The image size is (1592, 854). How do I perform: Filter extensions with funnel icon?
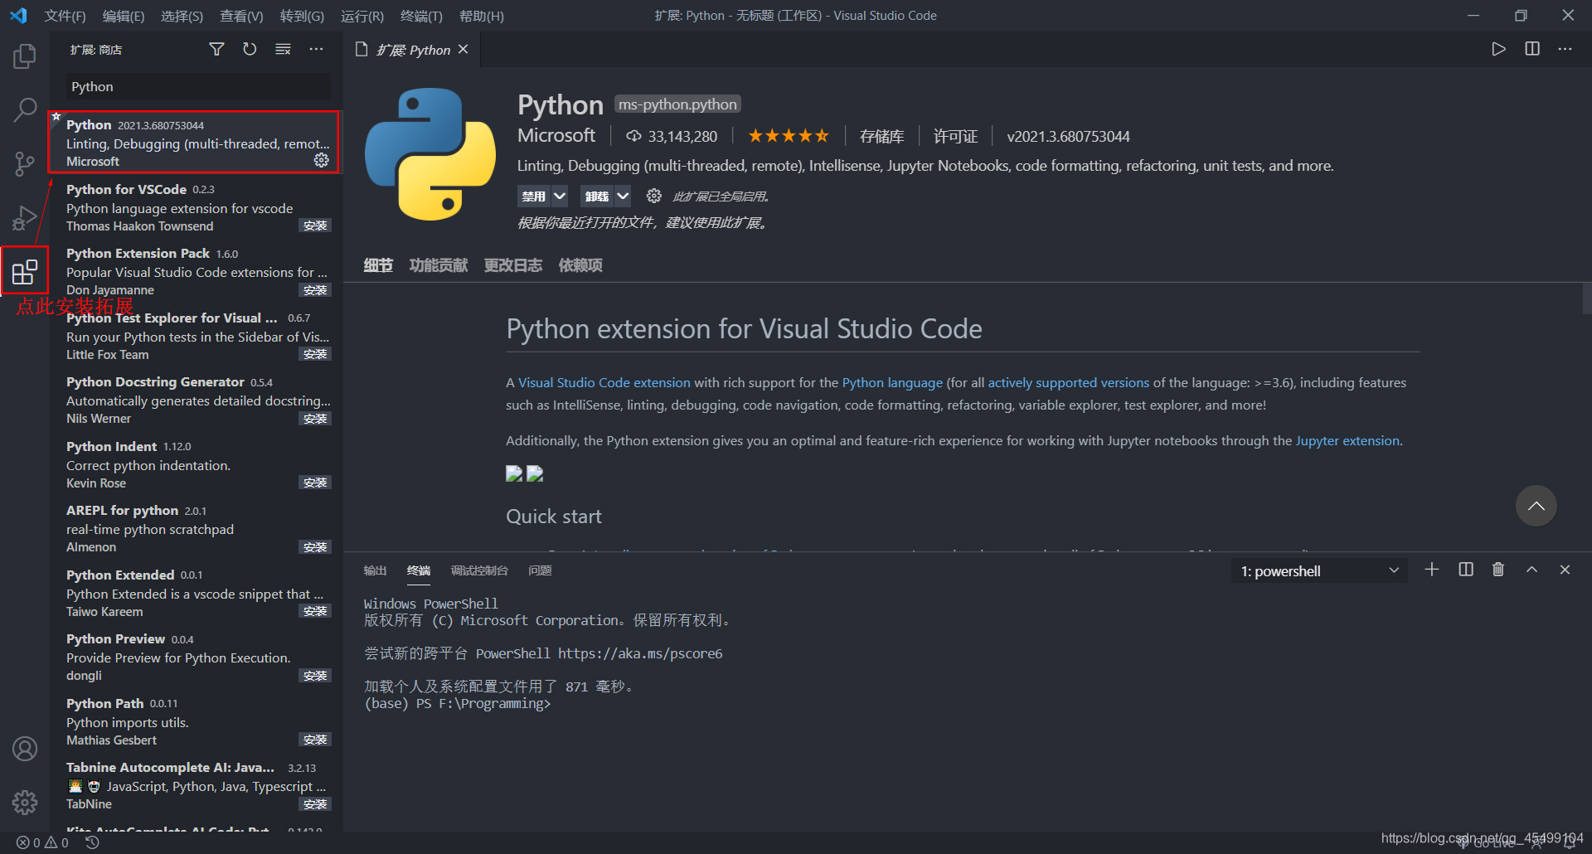[x=216, y=50]
